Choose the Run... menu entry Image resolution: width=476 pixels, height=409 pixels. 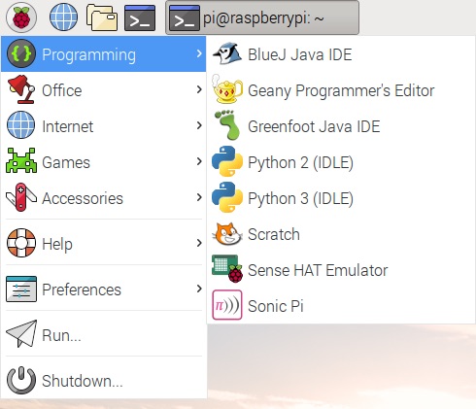pos(104,334)
